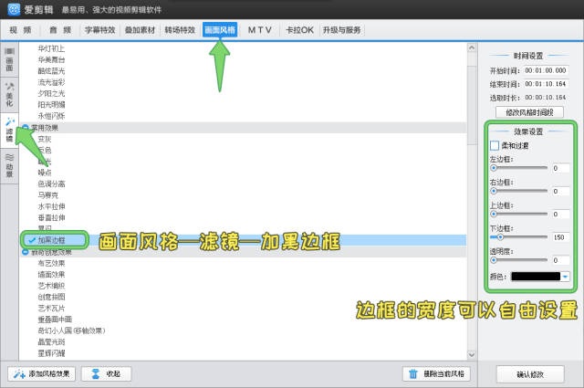This screenshot has height=388, width=584.
Task: Select the 华美舞台 effect
Action: click(x=51, y=59)
